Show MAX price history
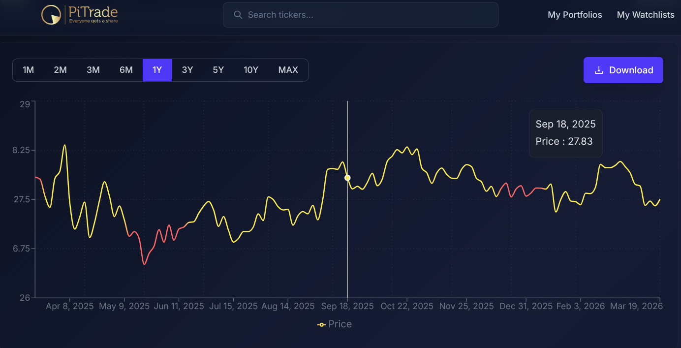 click(288, 70)
